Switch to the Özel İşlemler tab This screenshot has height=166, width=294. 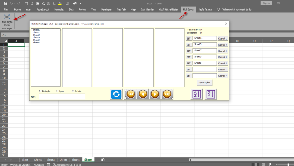147,9
